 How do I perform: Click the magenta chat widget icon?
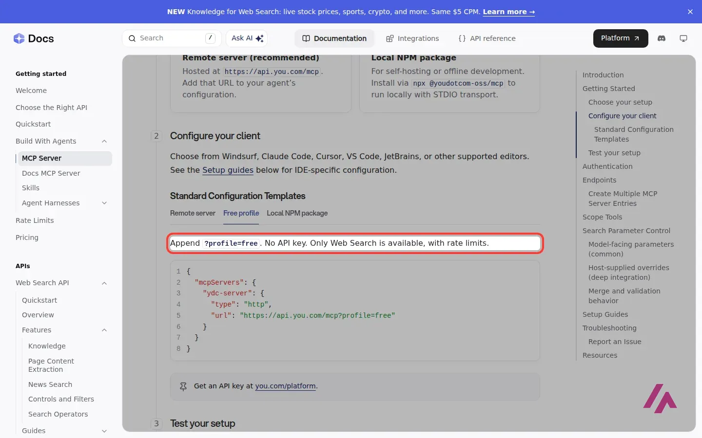[660, 399]
